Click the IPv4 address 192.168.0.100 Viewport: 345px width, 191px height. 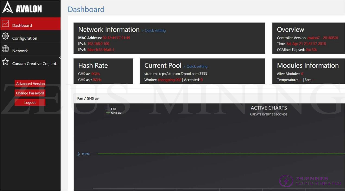pos(98,44)
